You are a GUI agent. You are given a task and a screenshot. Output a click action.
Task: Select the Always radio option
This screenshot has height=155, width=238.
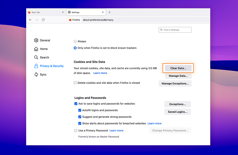pyautogui.click(x=75, y=41)
